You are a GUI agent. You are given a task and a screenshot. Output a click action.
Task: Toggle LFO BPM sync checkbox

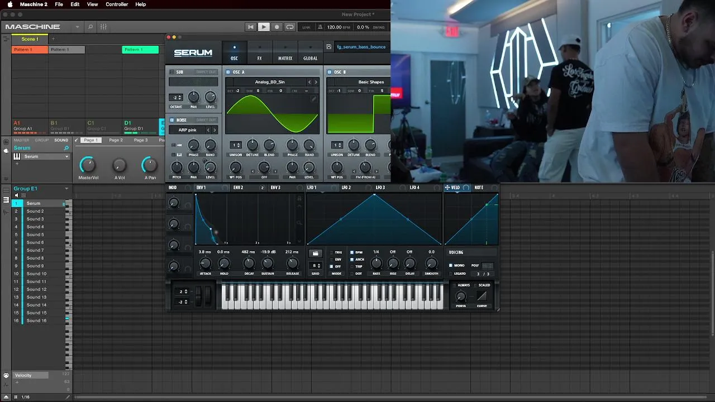point(352,252)
